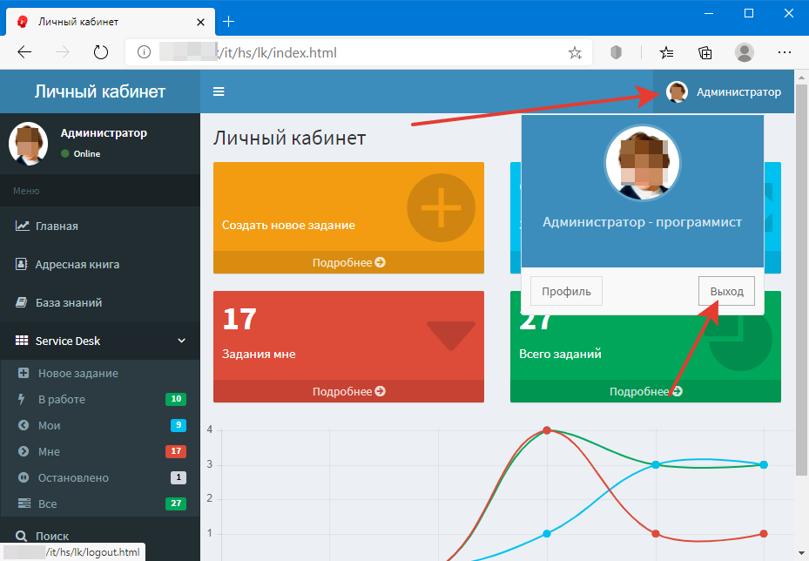Open the browser settings ellipsis menu
This screenshot has width=809, height=561.
point(784,52)
